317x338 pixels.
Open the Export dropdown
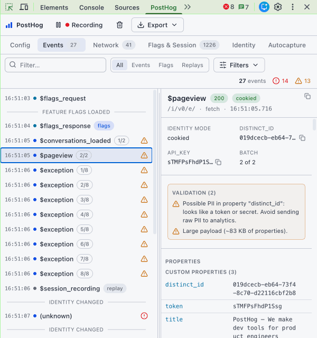pos(157,25)
